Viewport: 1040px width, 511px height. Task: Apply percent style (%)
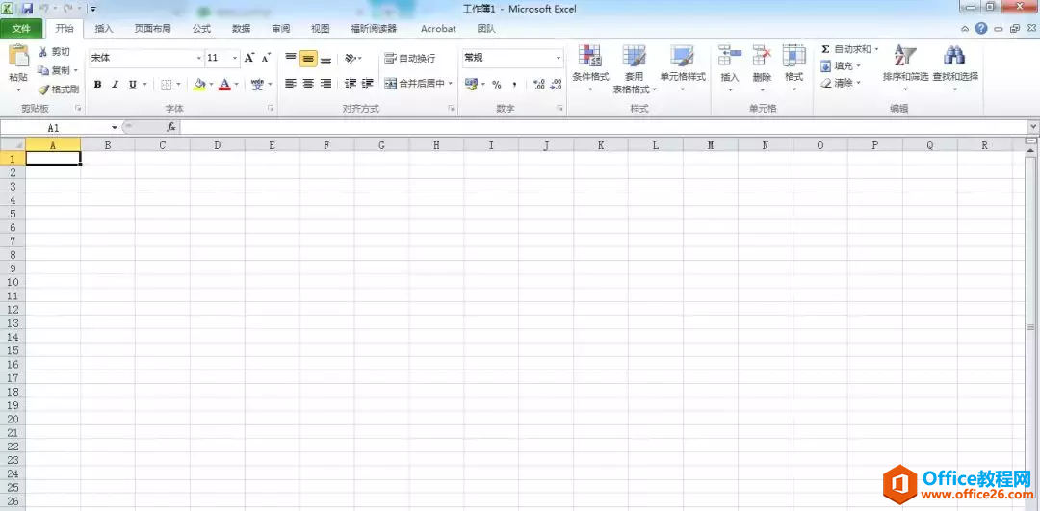(496, 84)
